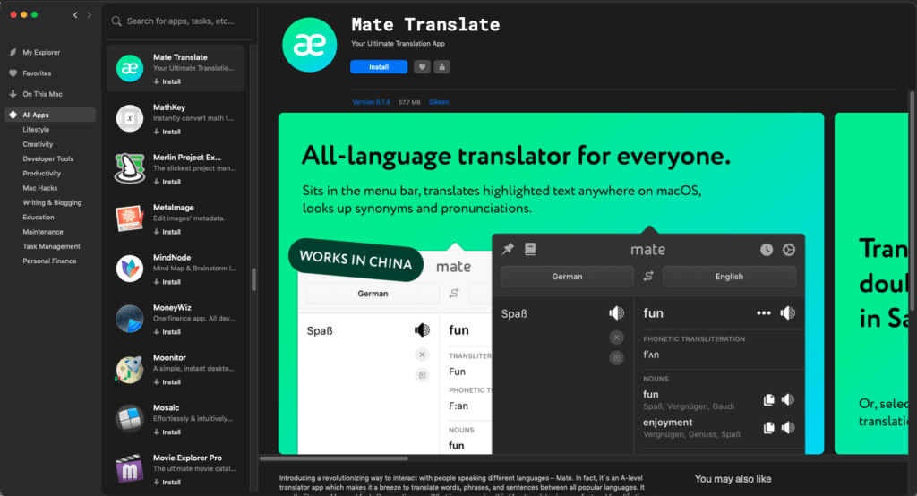Open Favorites in the sidebar
Screen dimensions: 917x496
pyautogui.click(x=36, y=73)
